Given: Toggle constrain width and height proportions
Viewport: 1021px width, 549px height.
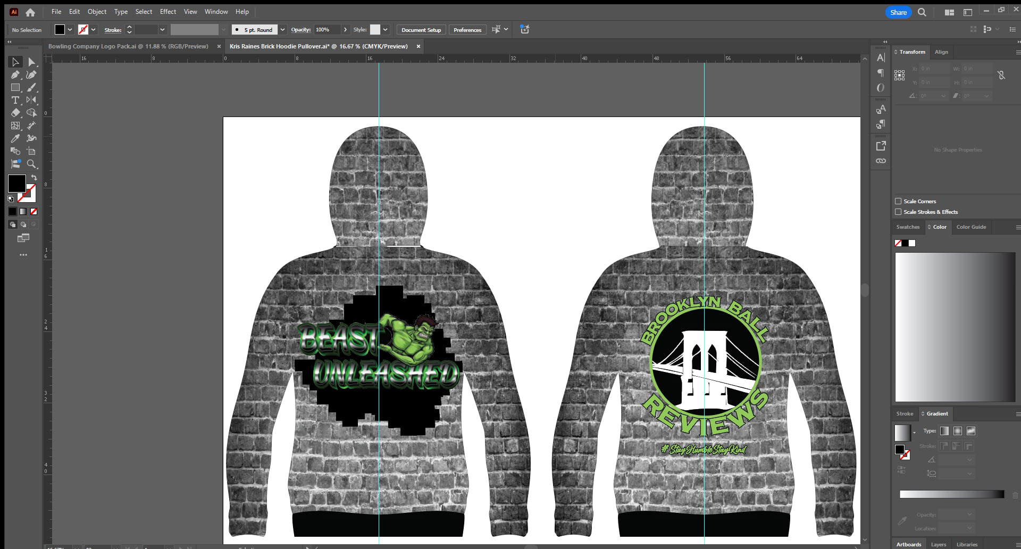Looking at the screenshot, I should [x=1001, y=75].
